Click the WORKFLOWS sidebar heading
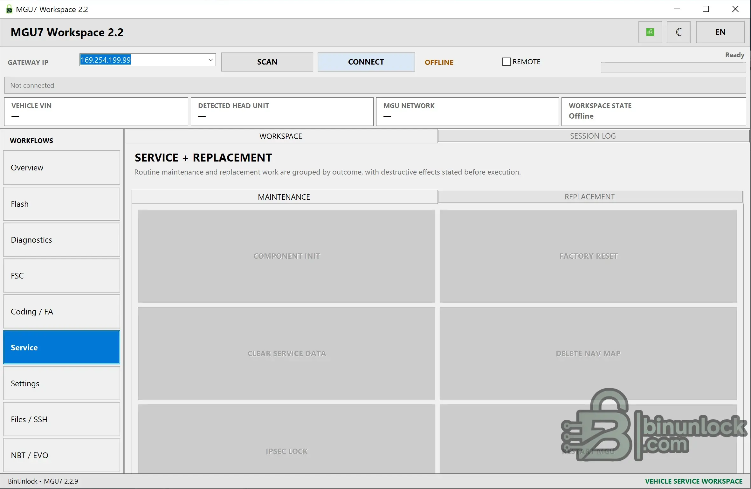The height and width of the screenshot is (489, 751). [x=31, y=141]
